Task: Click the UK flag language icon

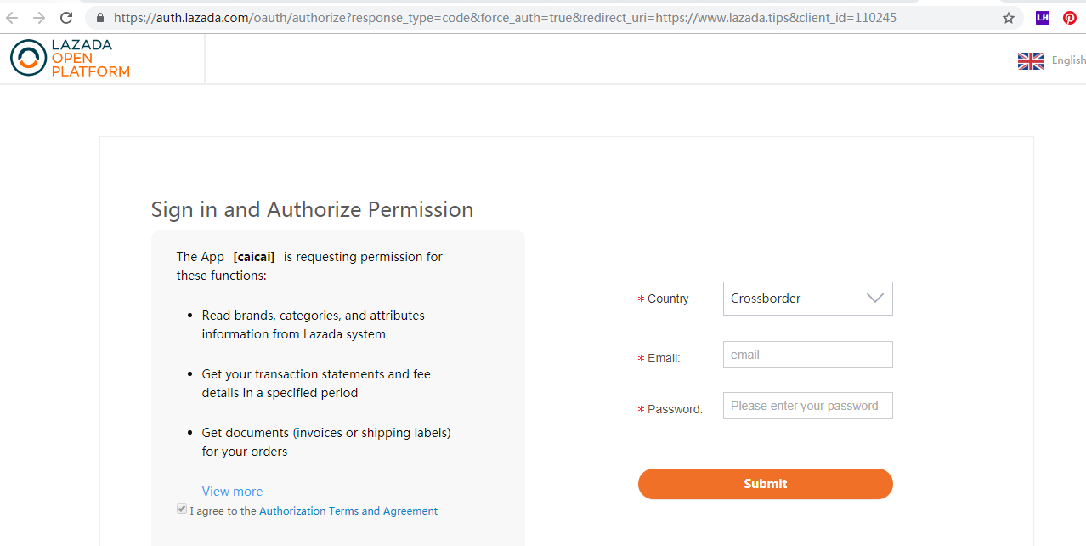Action: click(x=1030, y=60)
